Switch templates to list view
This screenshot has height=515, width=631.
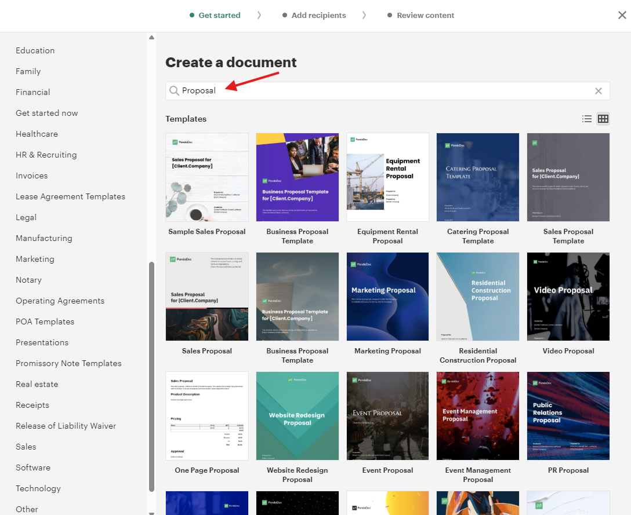pos(587,119)
